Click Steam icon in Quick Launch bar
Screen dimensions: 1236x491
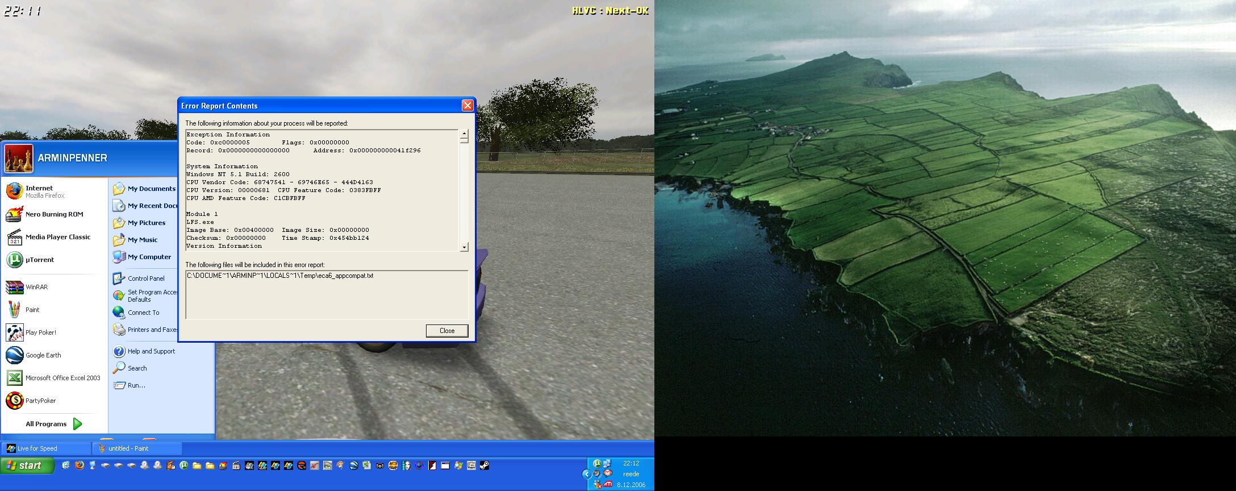485,465
